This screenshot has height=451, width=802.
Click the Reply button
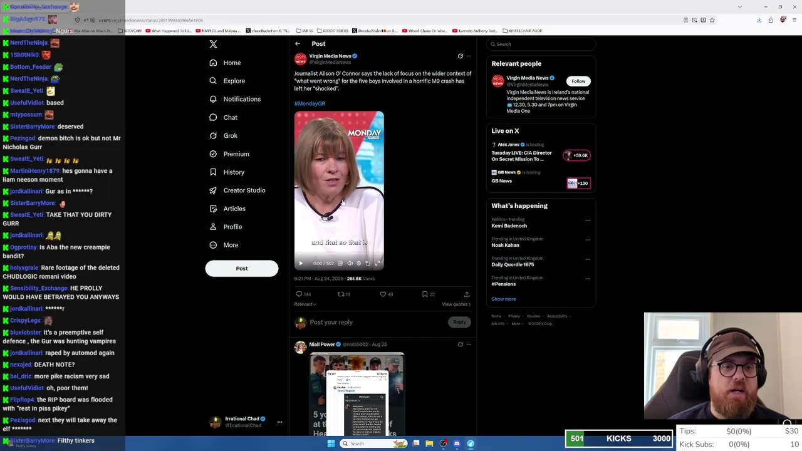pos(459,322)
